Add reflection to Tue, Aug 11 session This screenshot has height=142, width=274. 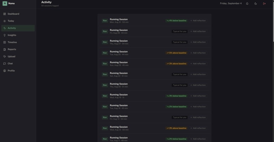(x=198, y=139)
